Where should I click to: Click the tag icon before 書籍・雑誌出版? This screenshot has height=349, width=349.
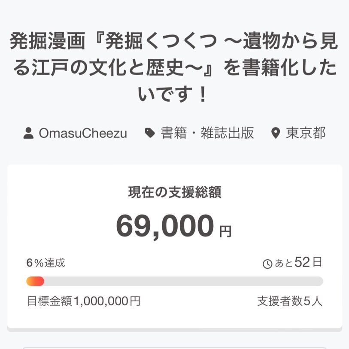(x=150, y=133)
